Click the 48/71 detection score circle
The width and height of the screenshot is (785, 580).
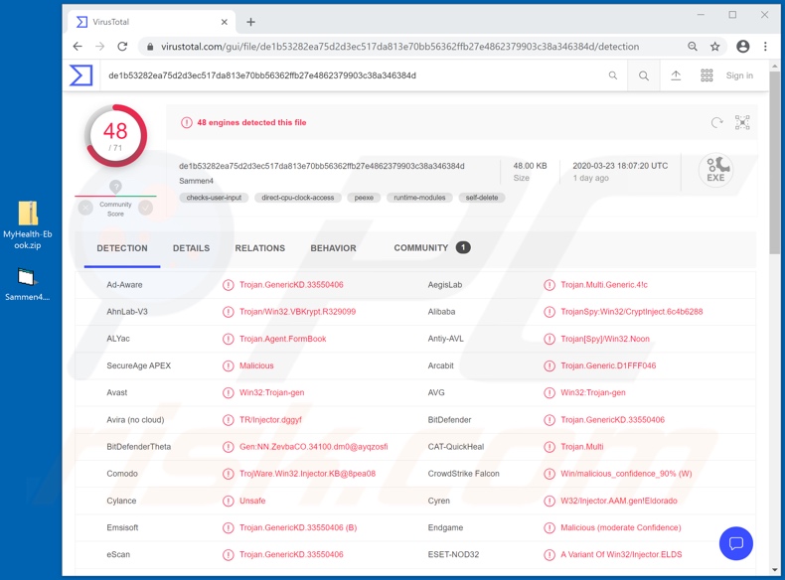(x=115, y=136)
